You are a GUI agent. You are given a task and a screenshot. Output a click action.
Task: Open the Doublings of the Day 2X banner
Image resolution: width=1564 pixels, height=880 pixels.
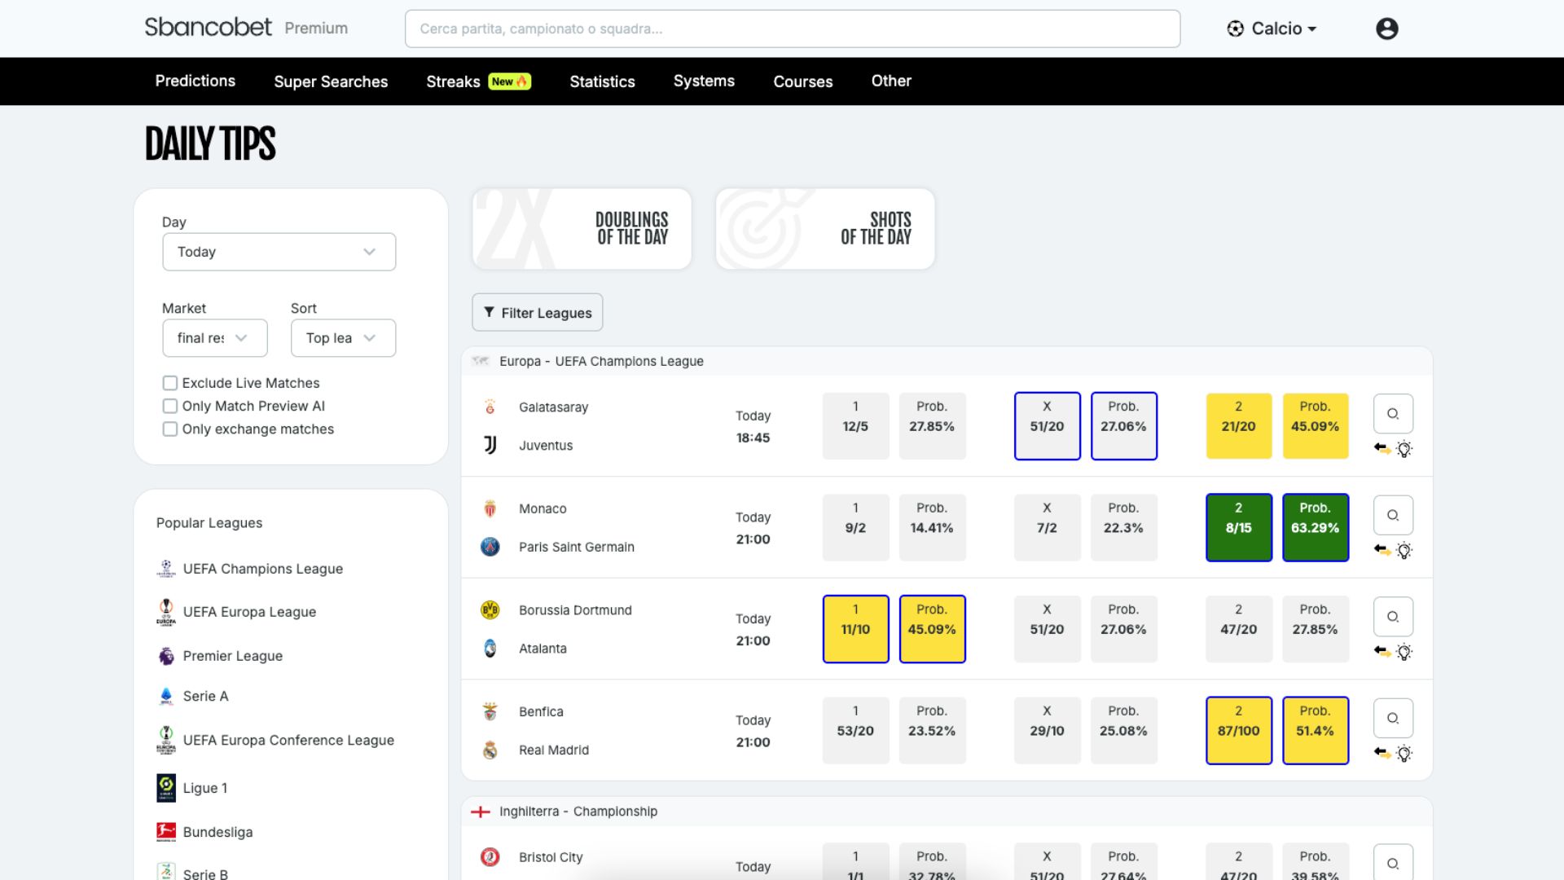(x=581, y=228)
